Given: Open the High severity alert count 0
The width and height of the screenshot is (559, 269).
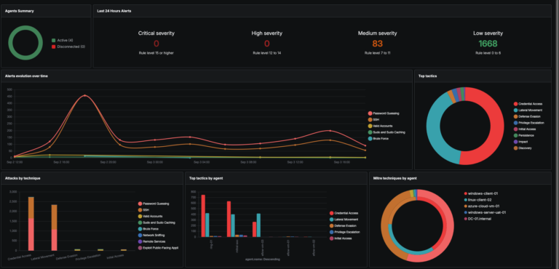Looking at the screenshot, I should coord(266,44).
